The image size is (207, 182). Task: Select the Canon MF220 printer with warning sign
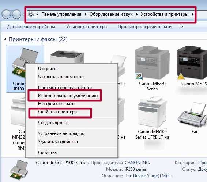pyautogui.click(x=192, y=63)
